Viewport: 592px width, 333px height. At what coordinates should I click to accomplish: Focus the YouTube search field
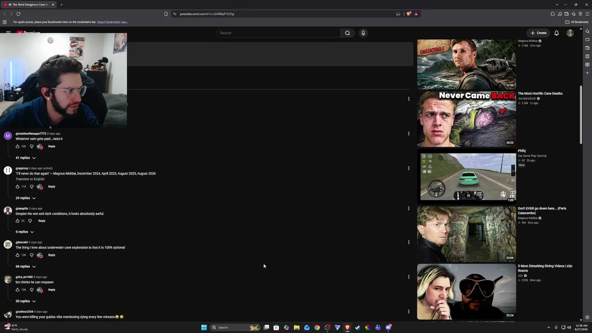coord(279,33)
